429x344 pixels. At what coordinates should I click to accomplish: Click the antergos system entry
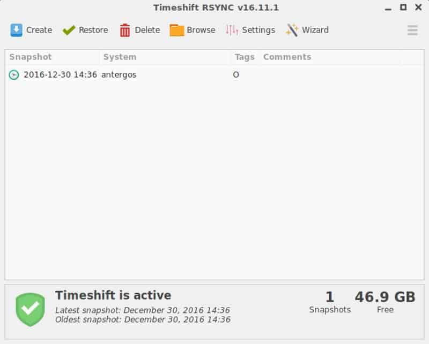(x=119, y=75)
